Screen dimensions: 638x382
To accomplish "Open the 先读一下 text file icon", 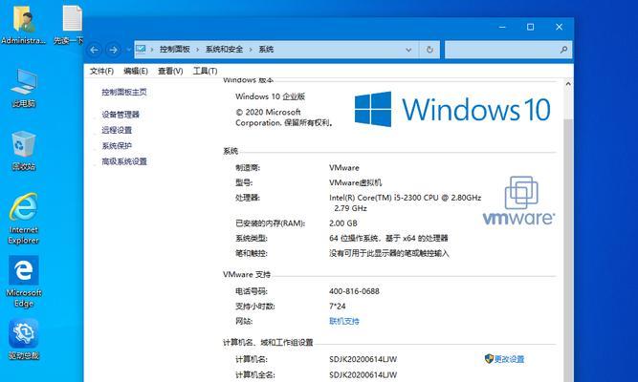I will click(x=69, y=23).
